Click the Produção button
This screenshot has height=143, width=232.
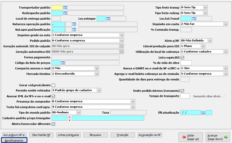[x=123, y=135]
